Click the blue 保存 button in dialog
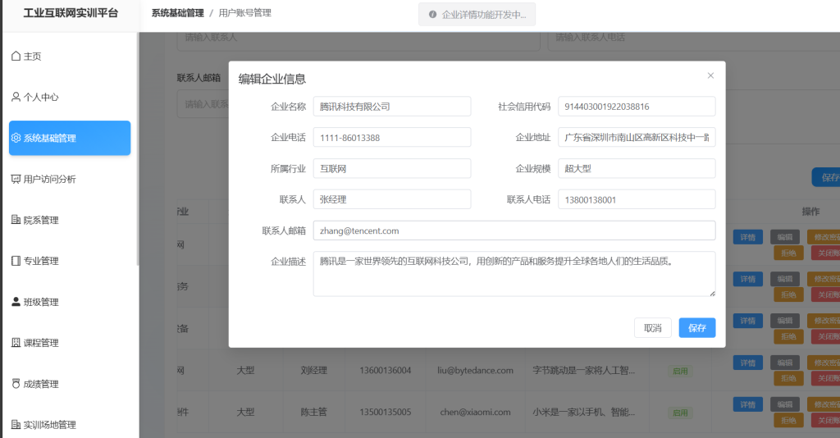The image size is (840, 438). [696, 328]
